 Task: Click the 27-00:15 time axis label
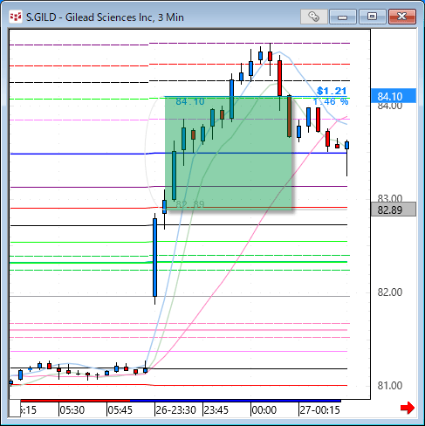[319, 410]
